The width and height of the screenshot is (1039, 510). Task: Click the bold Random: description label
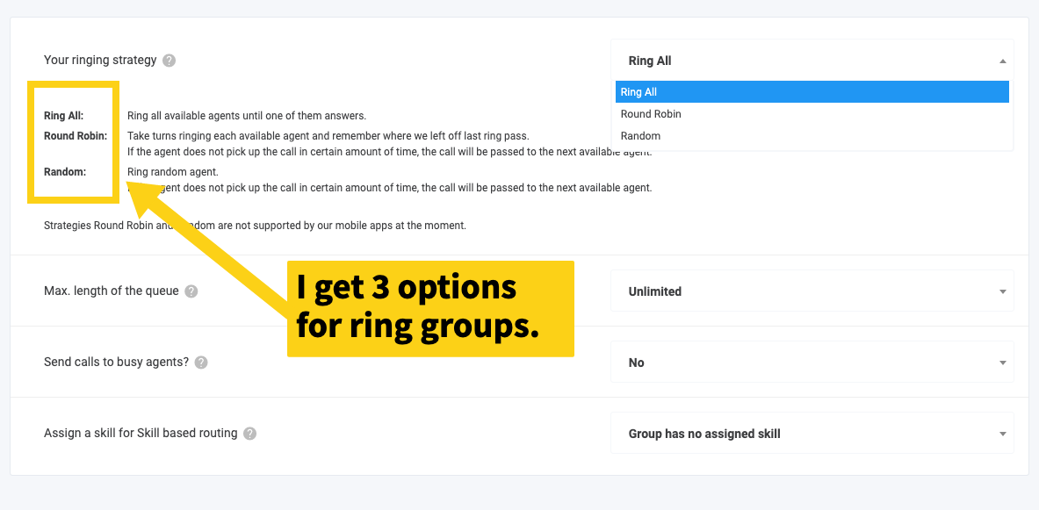click(66, 171)
